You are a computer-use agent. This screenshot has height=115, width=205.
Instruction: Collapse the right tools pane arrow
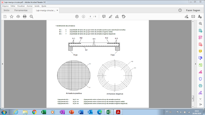[196, 64]
